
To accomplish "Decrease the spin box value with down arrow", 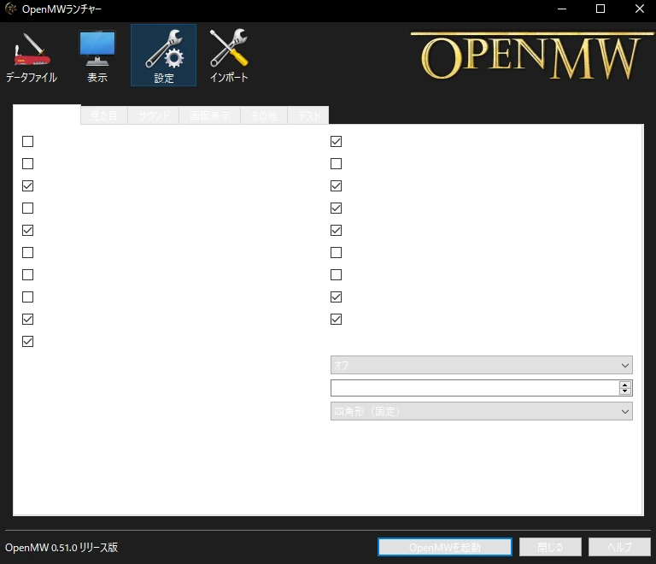I will (x=625, y=391).
